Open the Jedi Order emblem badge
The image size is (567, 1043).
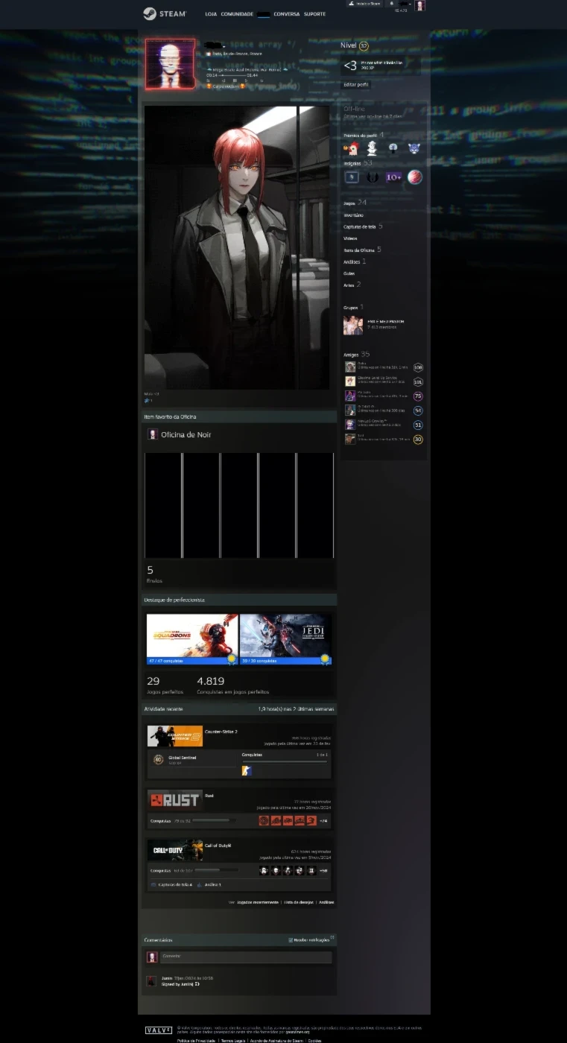click(373, 177)
